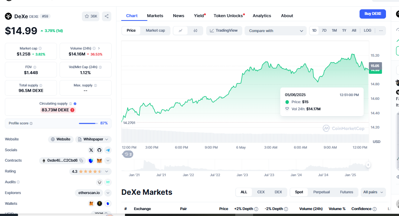Click red warning icon on circulating supply
The width and height of the screenshot is (399, 216).
pyautogui.click(x=73, y=110)
